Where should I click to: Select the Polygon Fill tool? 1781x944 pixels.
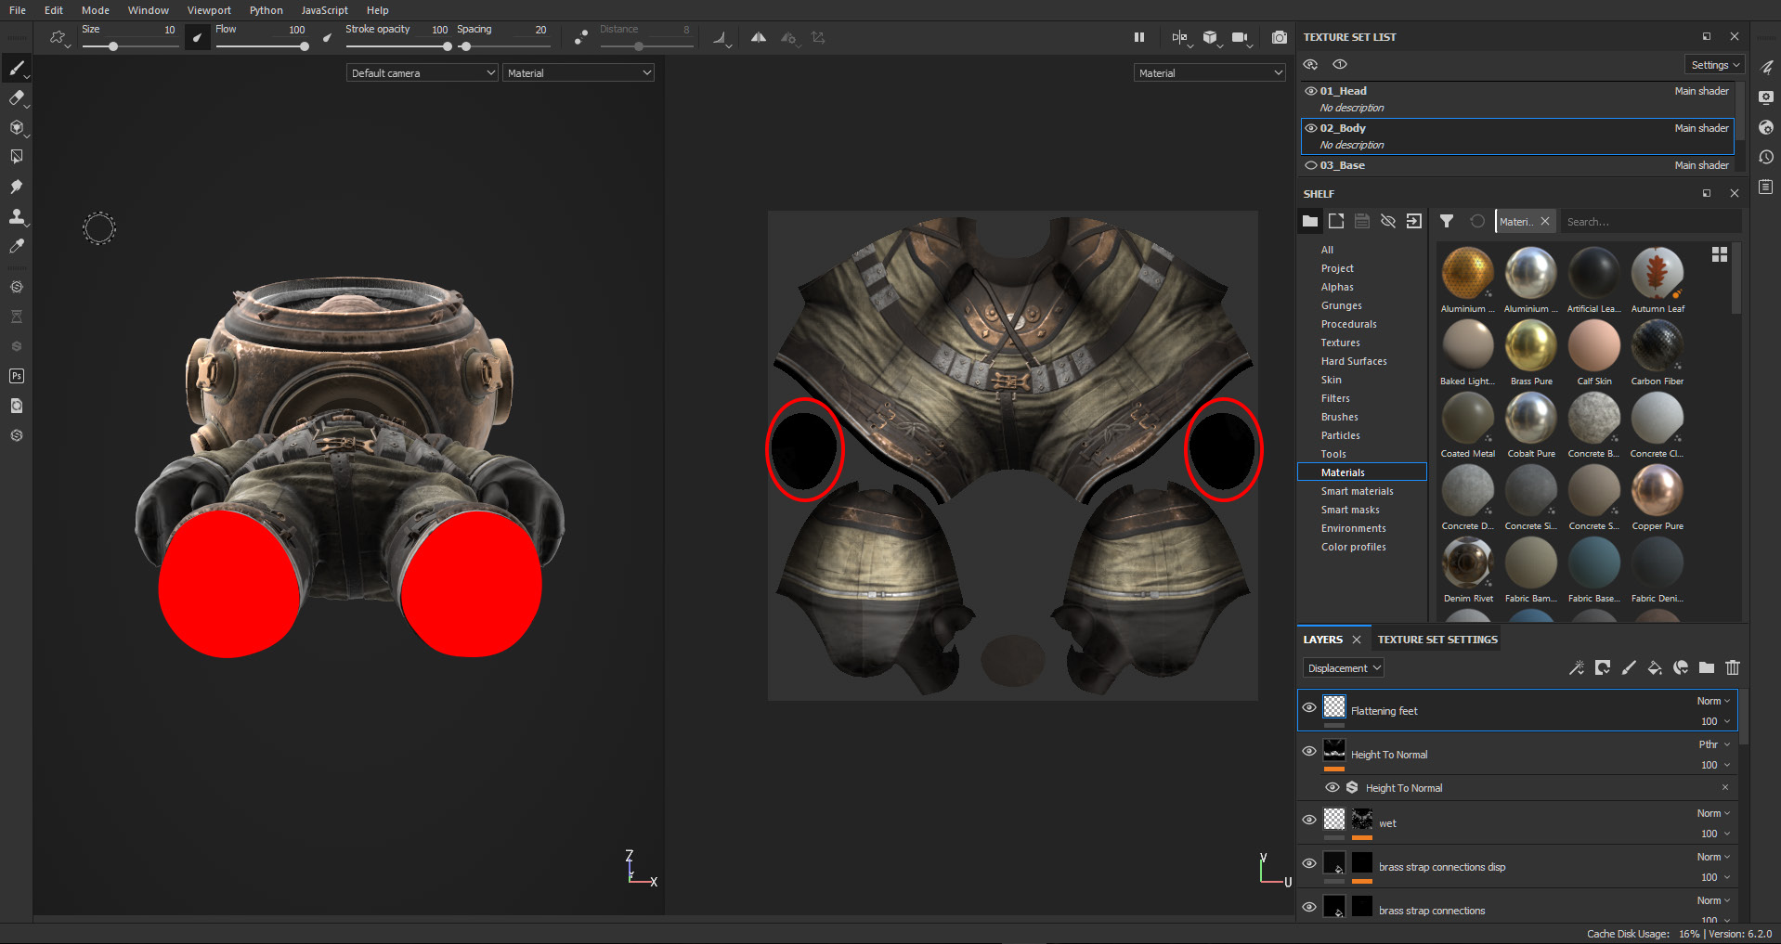tap(17, 157)
